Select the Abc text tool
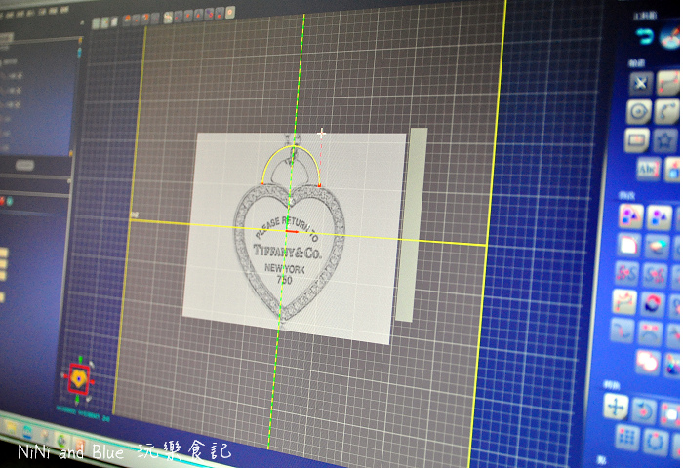This screenshot has width=683, height=468. point(649,170)
